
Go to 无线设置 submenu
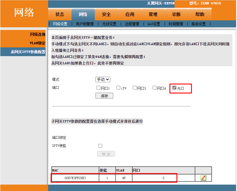109,24
